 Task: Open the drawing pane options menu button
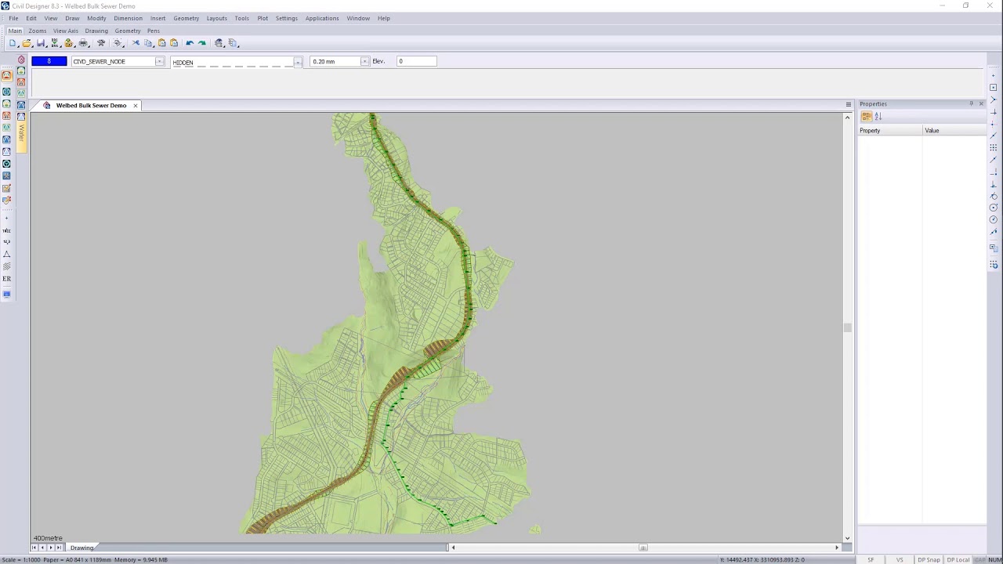click(x=848, y=104)
